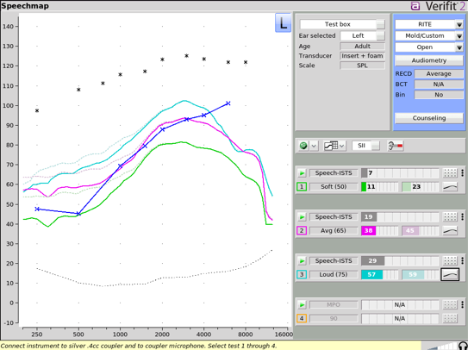468x350 pixels.
Task: Click the SII display selector
Action: click(365, 146)
